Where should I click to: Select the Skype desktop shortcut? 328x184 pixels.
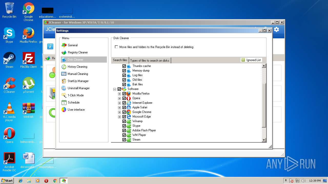tap(9, 35)
